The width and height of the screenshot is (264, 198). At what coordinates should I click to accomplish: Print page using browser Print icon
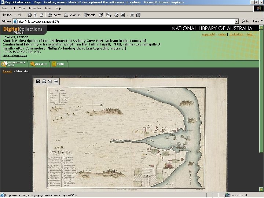pyautogui.click(x=116, y=15)
